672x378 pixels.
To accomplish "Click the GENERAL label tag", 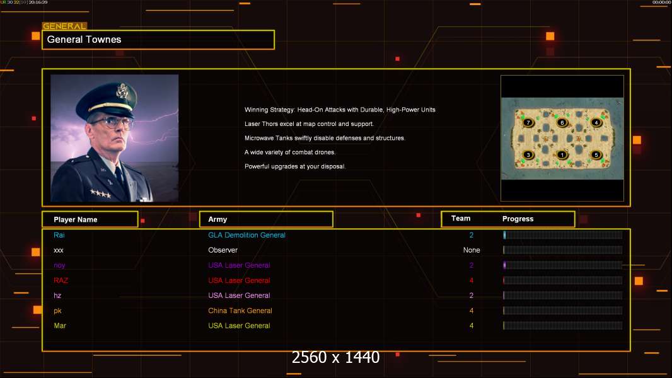I will coord(64,26).
